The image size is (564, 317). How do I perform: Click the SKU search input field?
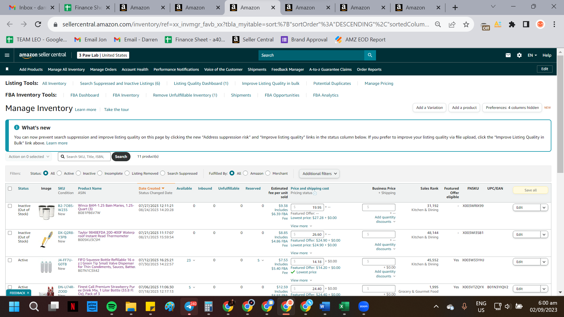[84, 157]
